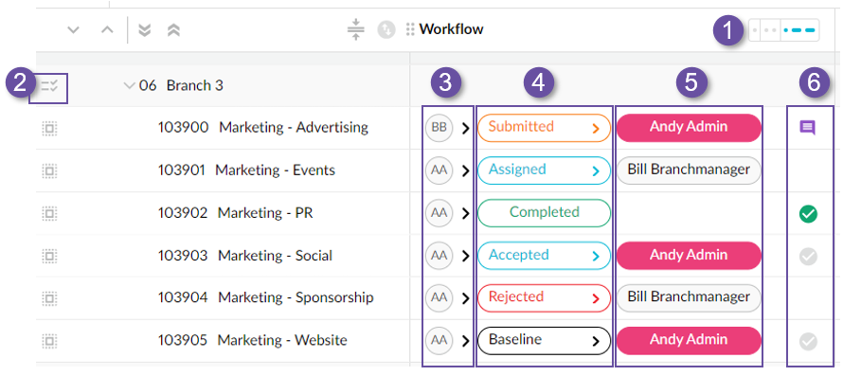The height and width of the screenshot is (376, 843).
Task: Toggle gray checkmark on Marketing - Social row
Action: (808, 257)
